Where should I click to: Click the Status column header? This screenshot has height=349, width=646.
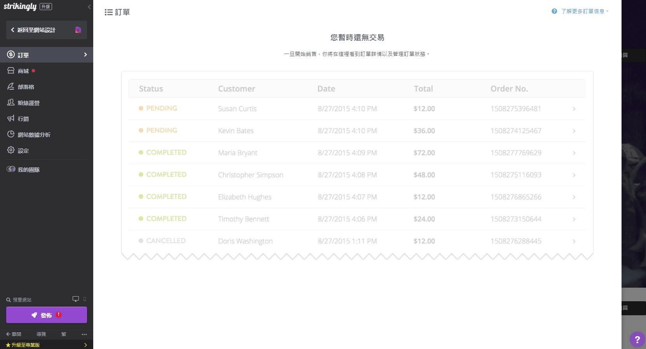[151, 89]
